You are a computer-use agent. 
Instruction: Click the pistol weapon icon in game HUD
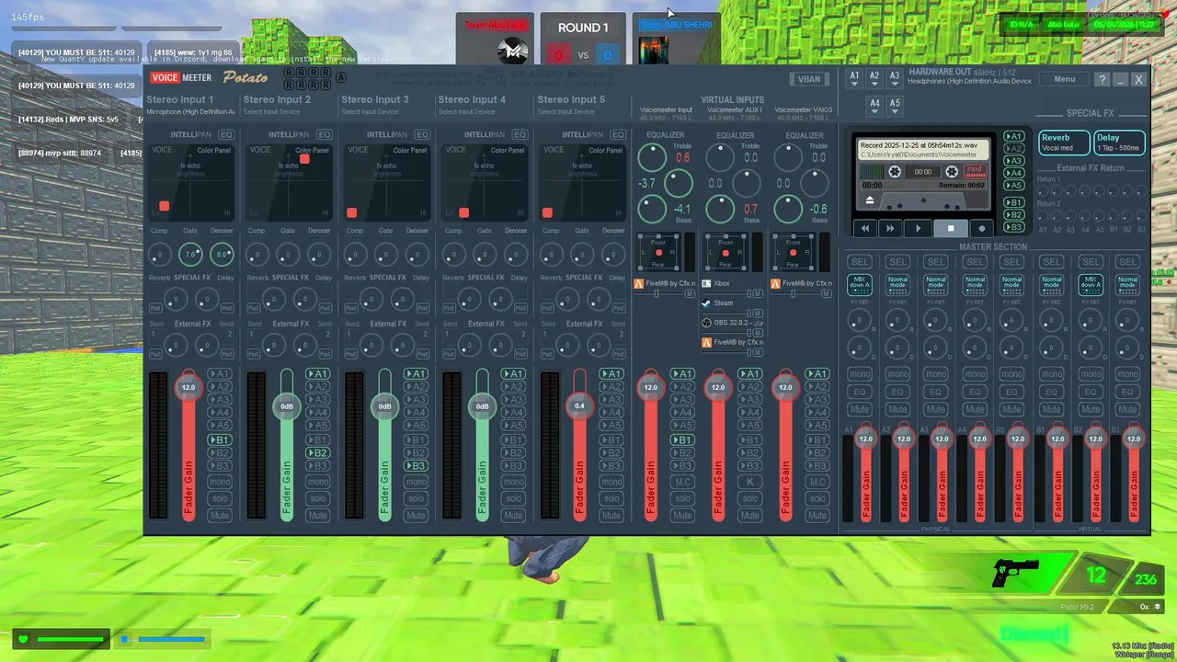click(x=1016, y=573)
